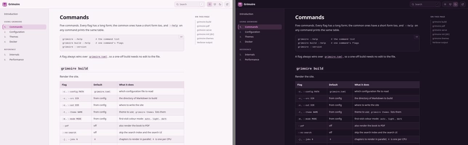This screenshot has width=468, height=145.
Task: Open Docker chapter in light window sidebar
Action: (x=24, y=42)
